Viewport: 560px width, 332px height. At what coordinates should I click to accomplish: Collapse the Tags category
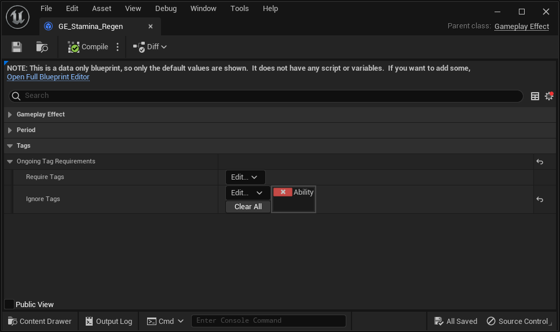pyautogui.click(x=10, y=146)
